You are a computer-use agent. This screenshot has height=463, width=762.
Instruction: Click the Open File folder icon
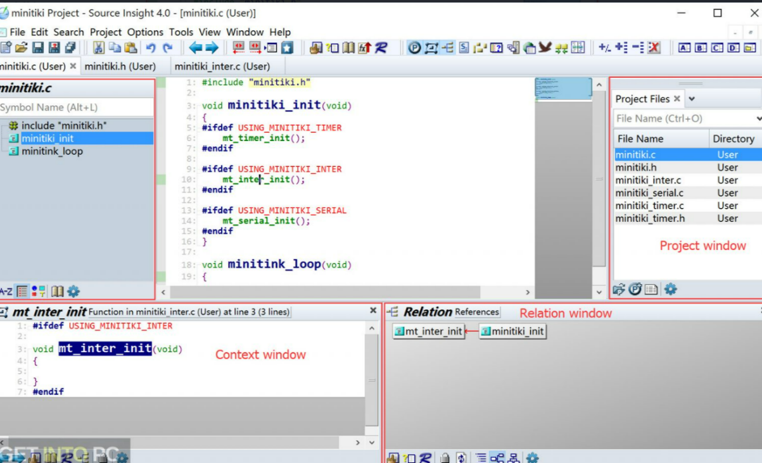pyautogui.click(x=22, y=47)
